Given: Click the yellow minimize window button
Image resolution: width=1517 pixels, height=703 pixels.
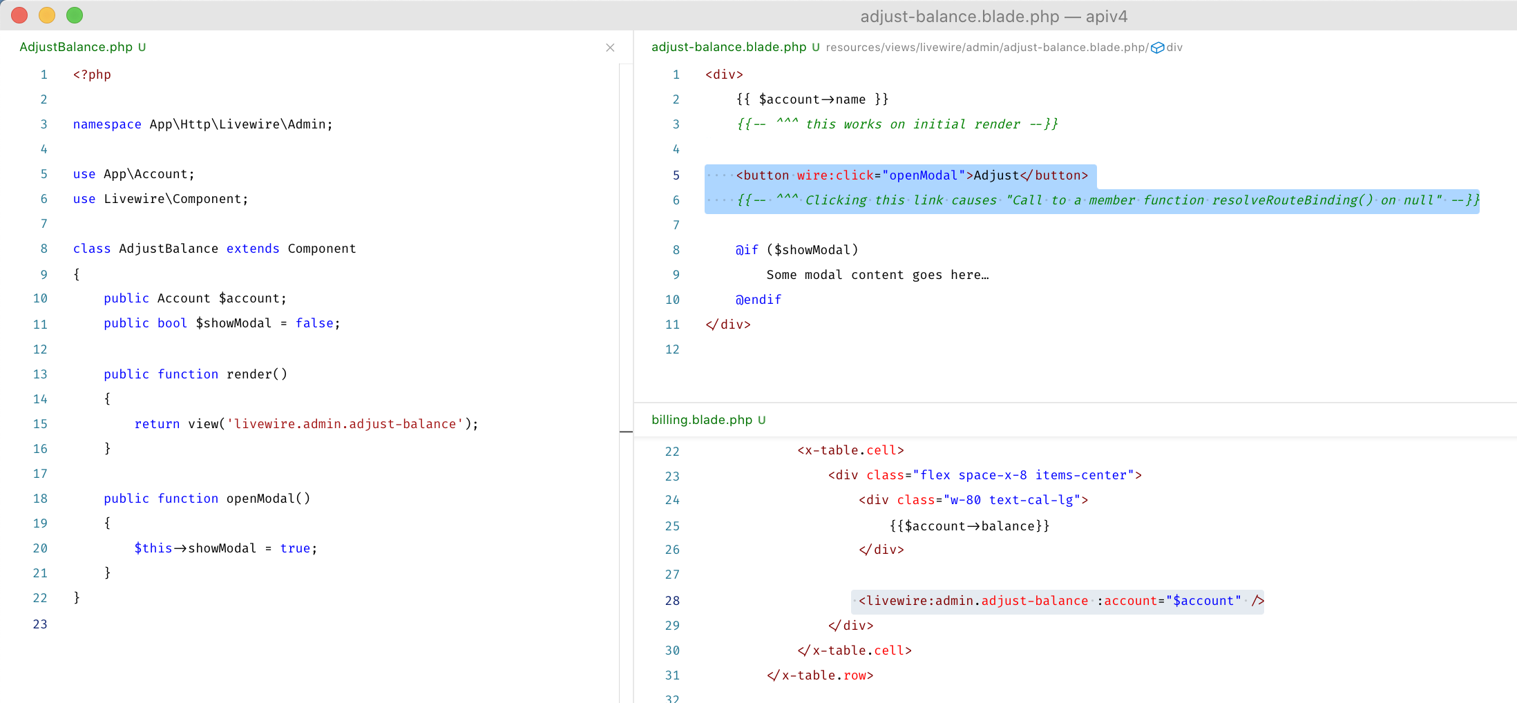Looking at the screenshot, I should click(x=47, y=15).
